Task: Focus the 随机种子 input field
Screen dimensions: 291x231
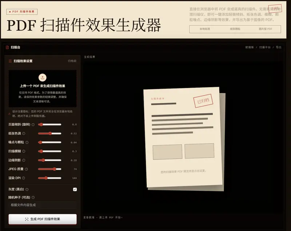Action: pos(43,205)
